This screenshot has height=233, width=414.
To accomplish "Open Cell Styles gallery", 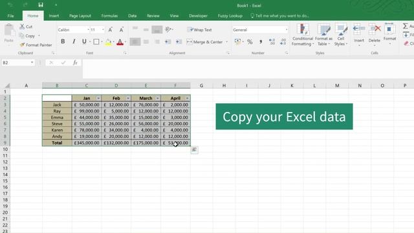I will point(341,34).
